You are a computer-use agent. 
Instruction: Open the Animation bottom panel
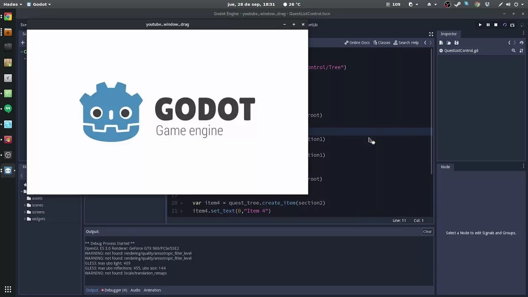point(152,290)
